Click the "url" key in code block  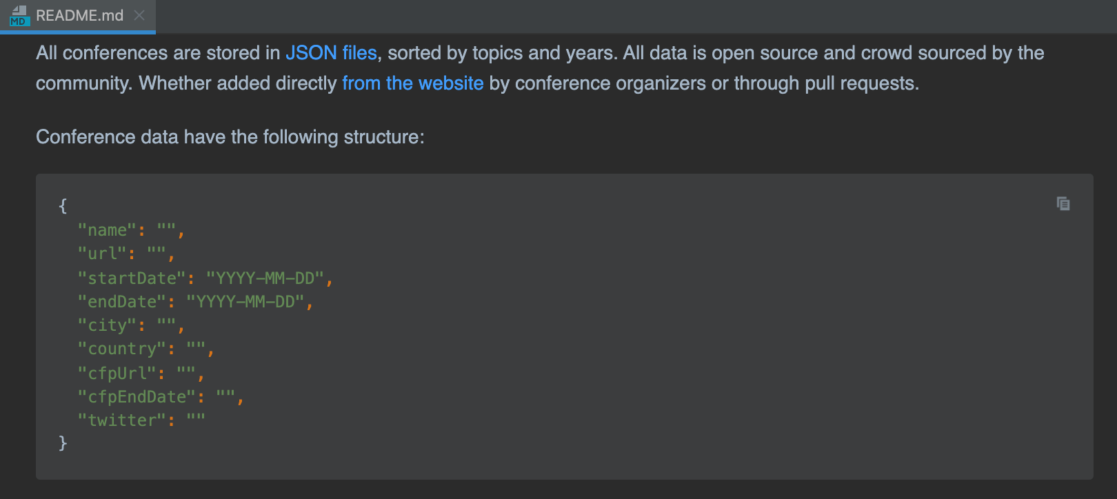click(x=102, y=254)
